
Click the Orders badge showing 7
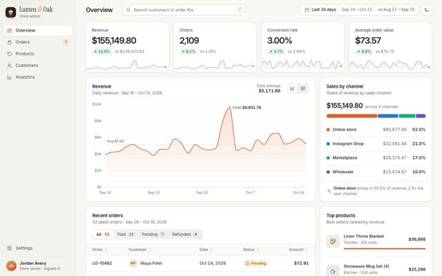point(66,42)
